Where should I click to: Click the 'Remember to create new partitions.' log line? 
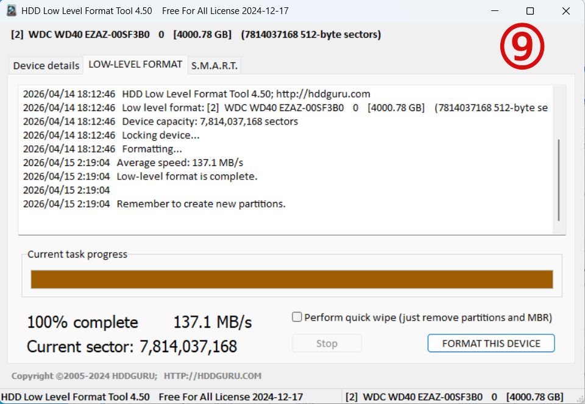[154, 204]
